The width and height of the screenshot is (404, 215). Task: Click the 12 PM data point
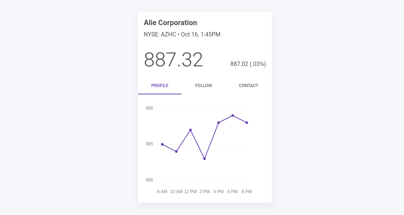pos(190,130)
